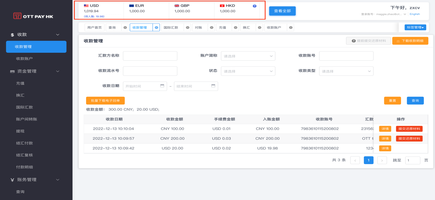The width and height of the screenshot is (435, 200).
Task: Click the 批量下载电子回单 button
Action: [105, 101]
